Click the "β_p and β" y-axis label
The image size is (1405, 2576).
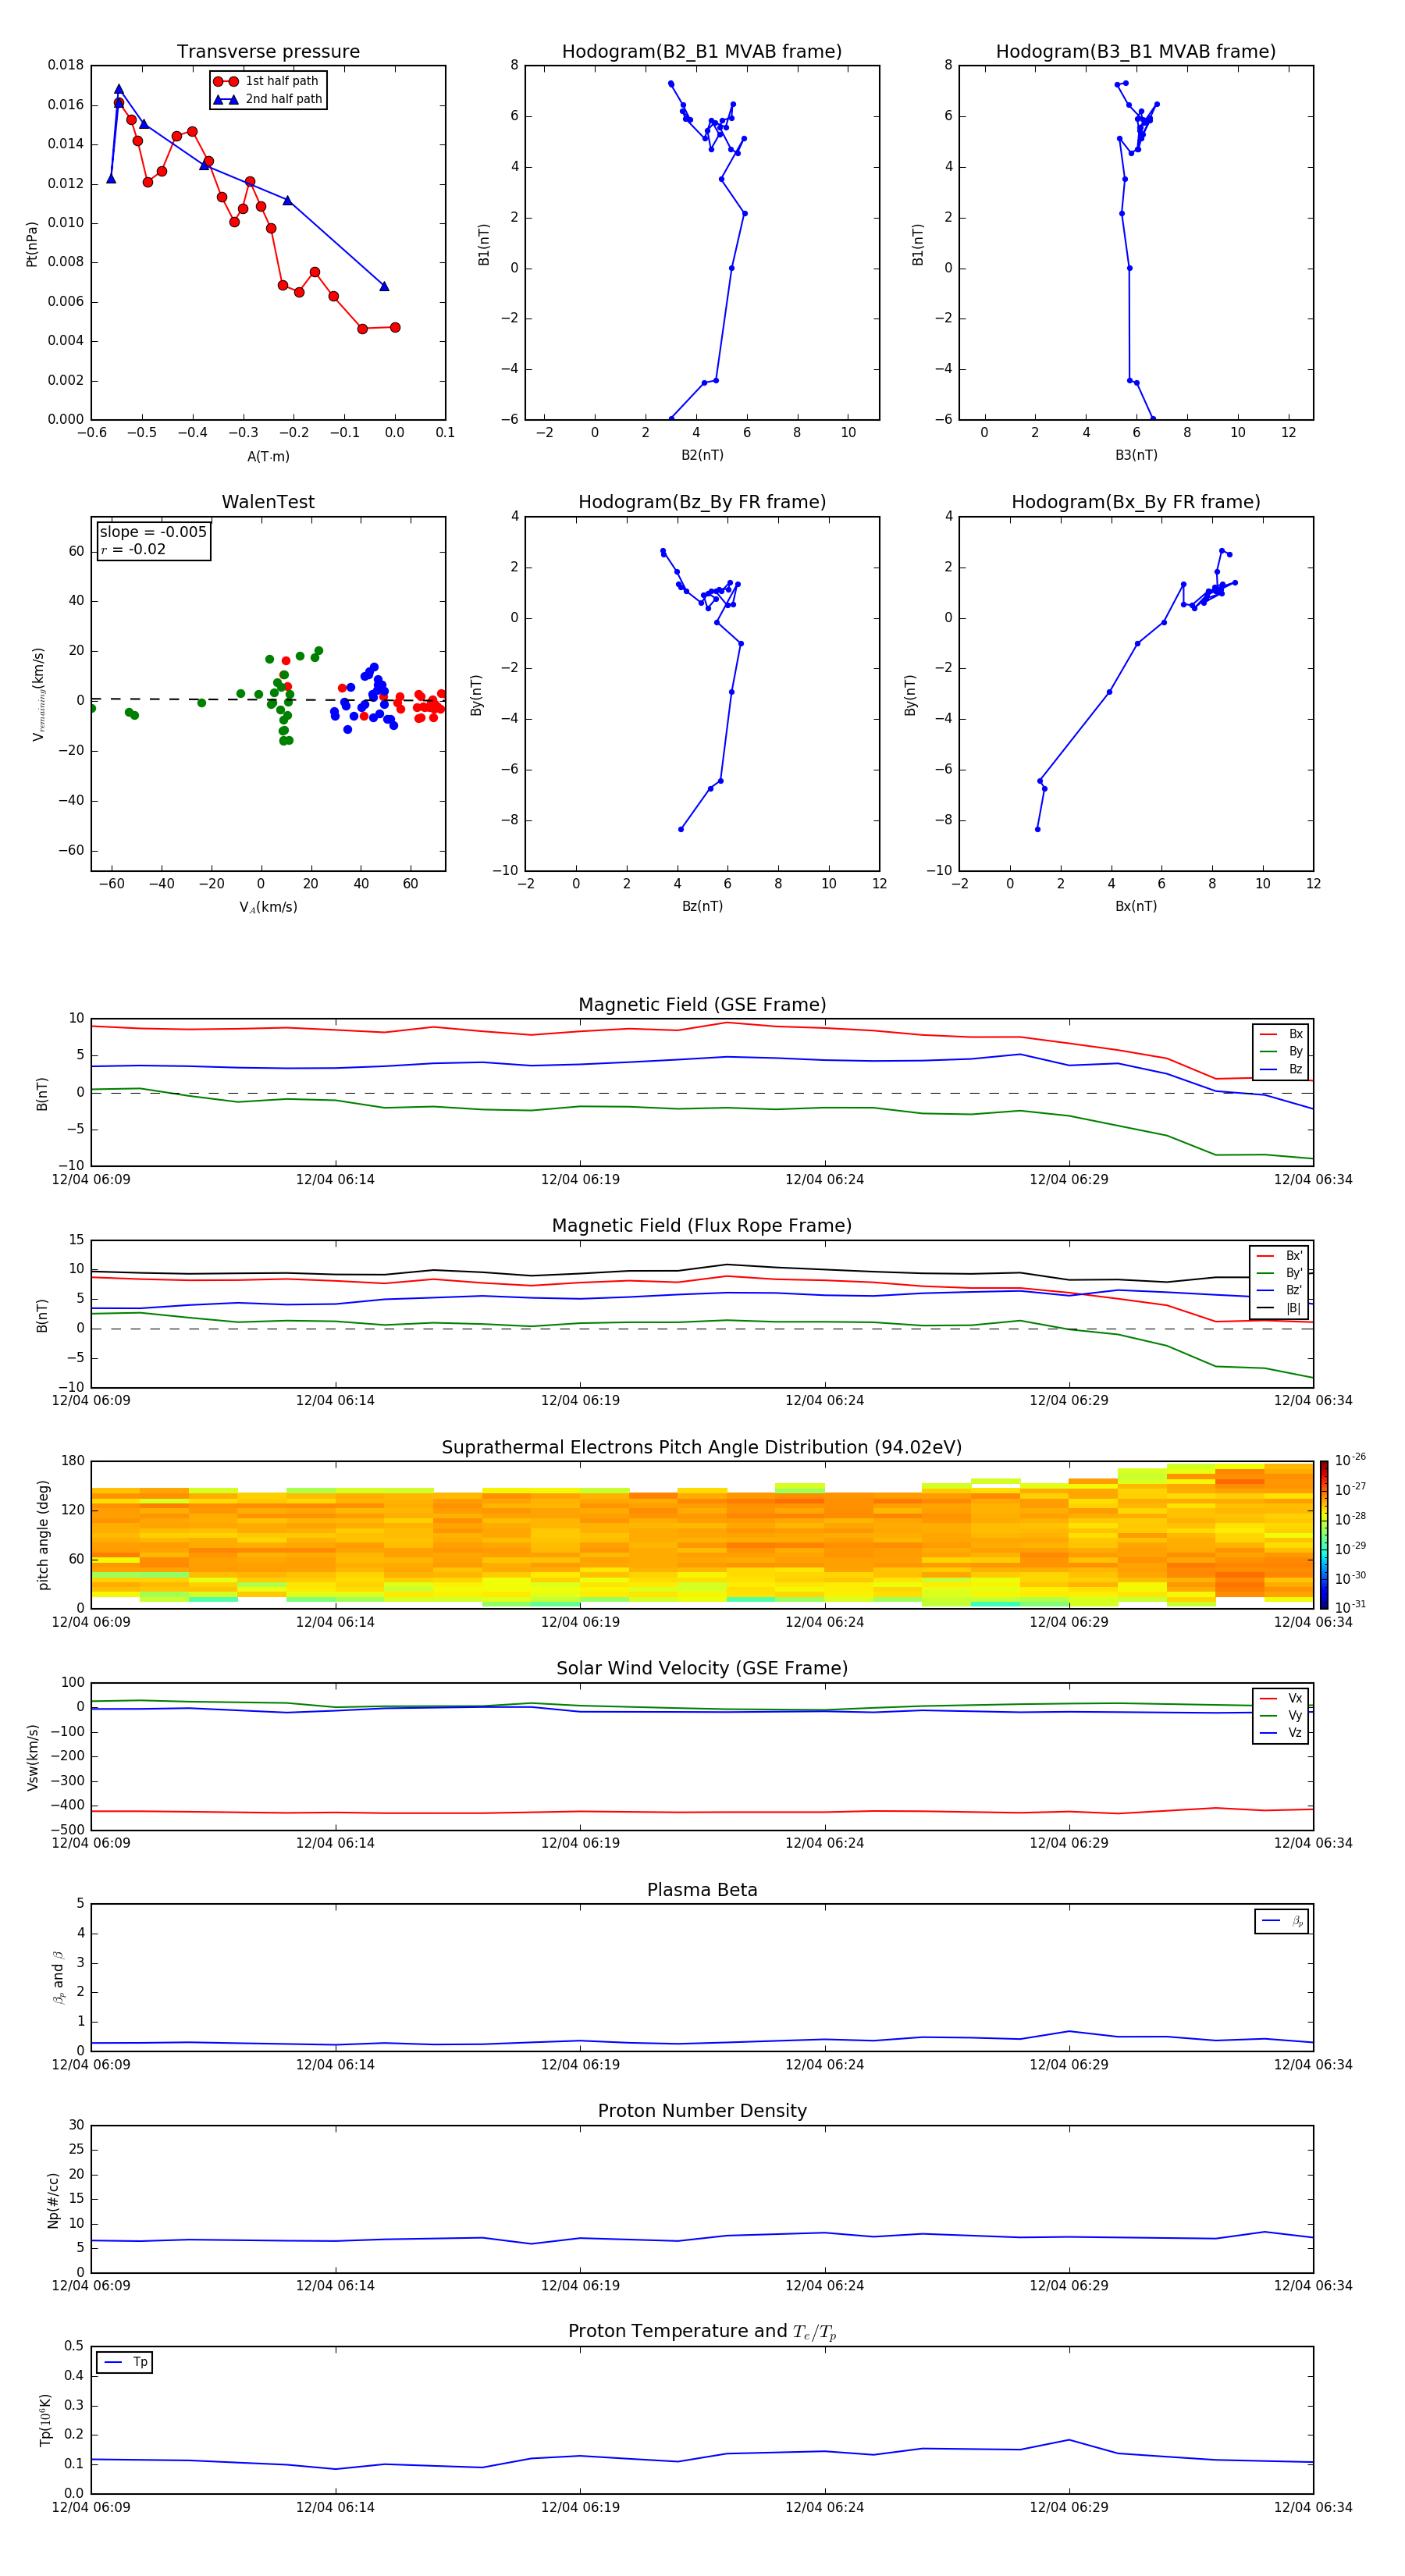click(x=58, y=1977)
